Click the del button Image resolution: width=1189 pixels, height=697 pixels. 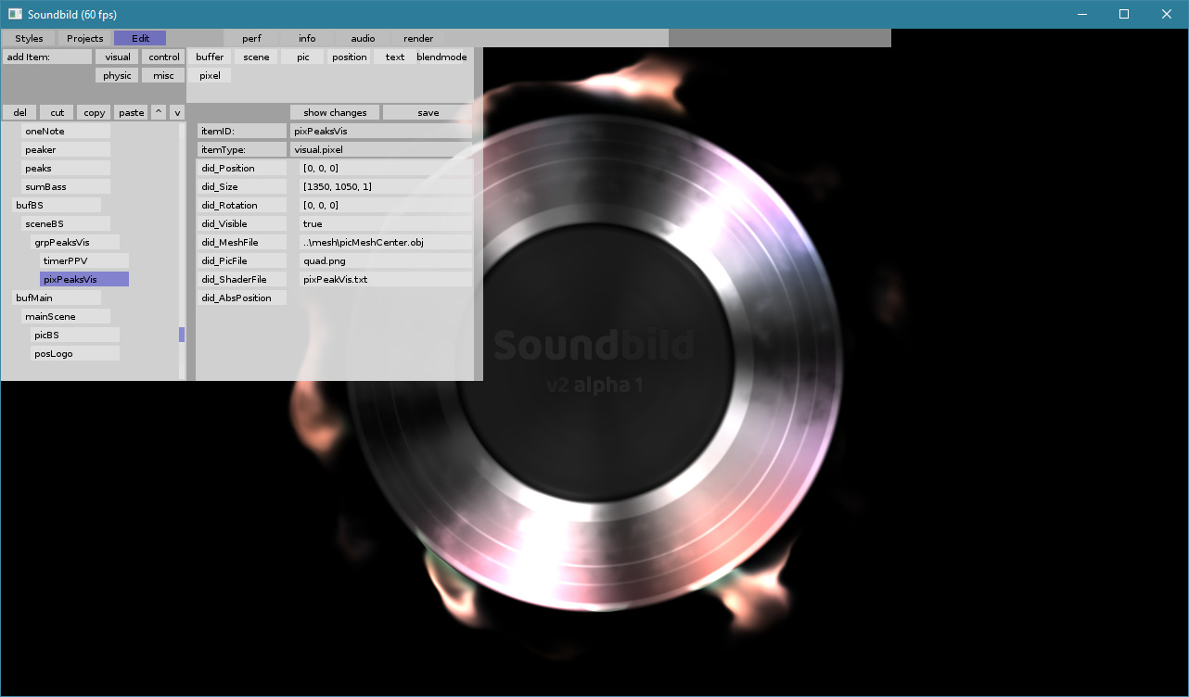click(19, 112)
